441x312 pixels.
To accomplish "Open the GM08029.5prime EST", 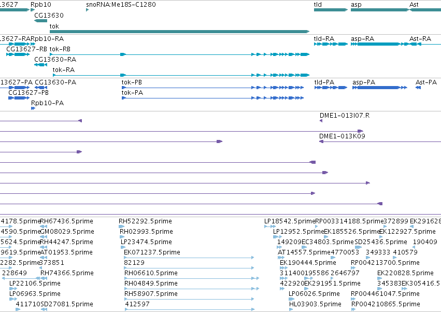I will [x=44, y=237].
